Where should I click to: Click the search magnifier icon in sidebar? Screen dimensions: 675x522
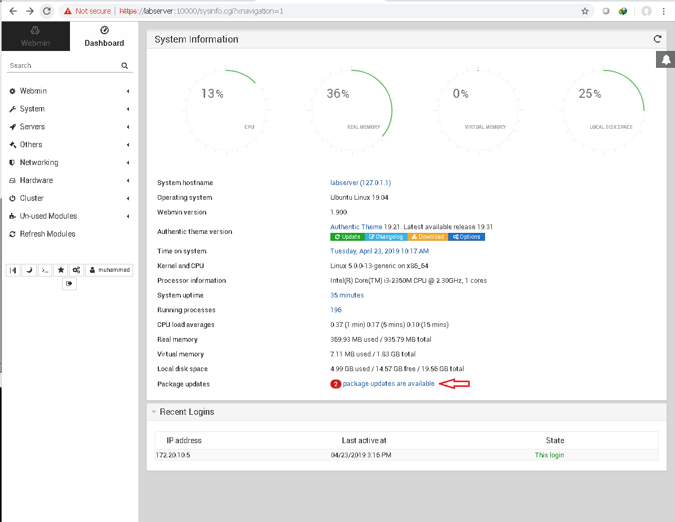125,66
